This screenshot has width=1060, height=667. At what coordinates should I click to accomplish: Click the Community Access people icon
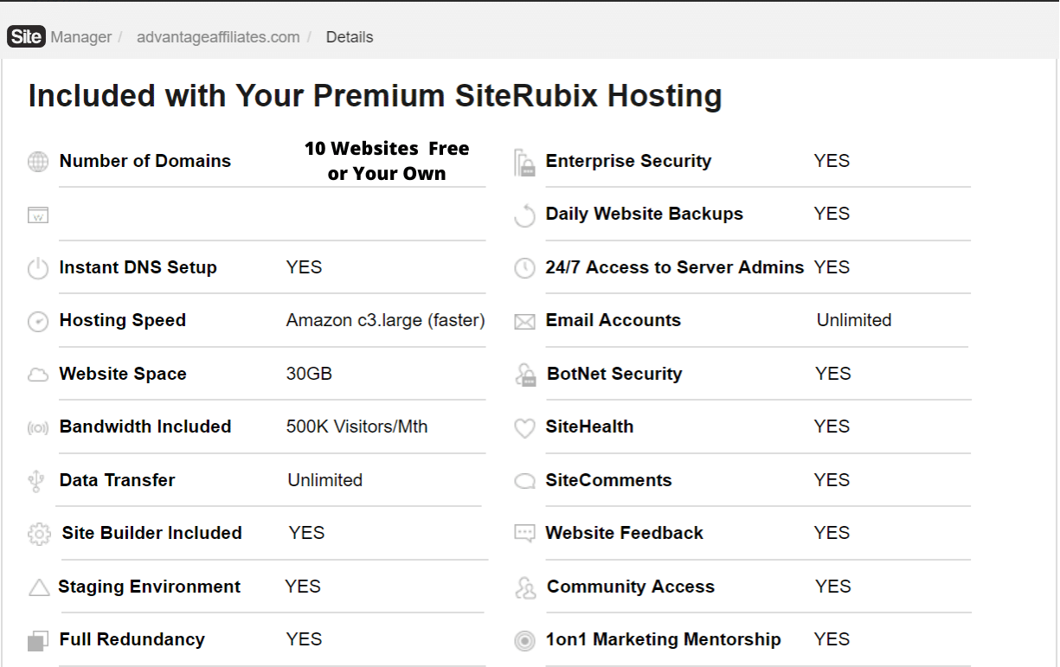click(x=525, y=588)
